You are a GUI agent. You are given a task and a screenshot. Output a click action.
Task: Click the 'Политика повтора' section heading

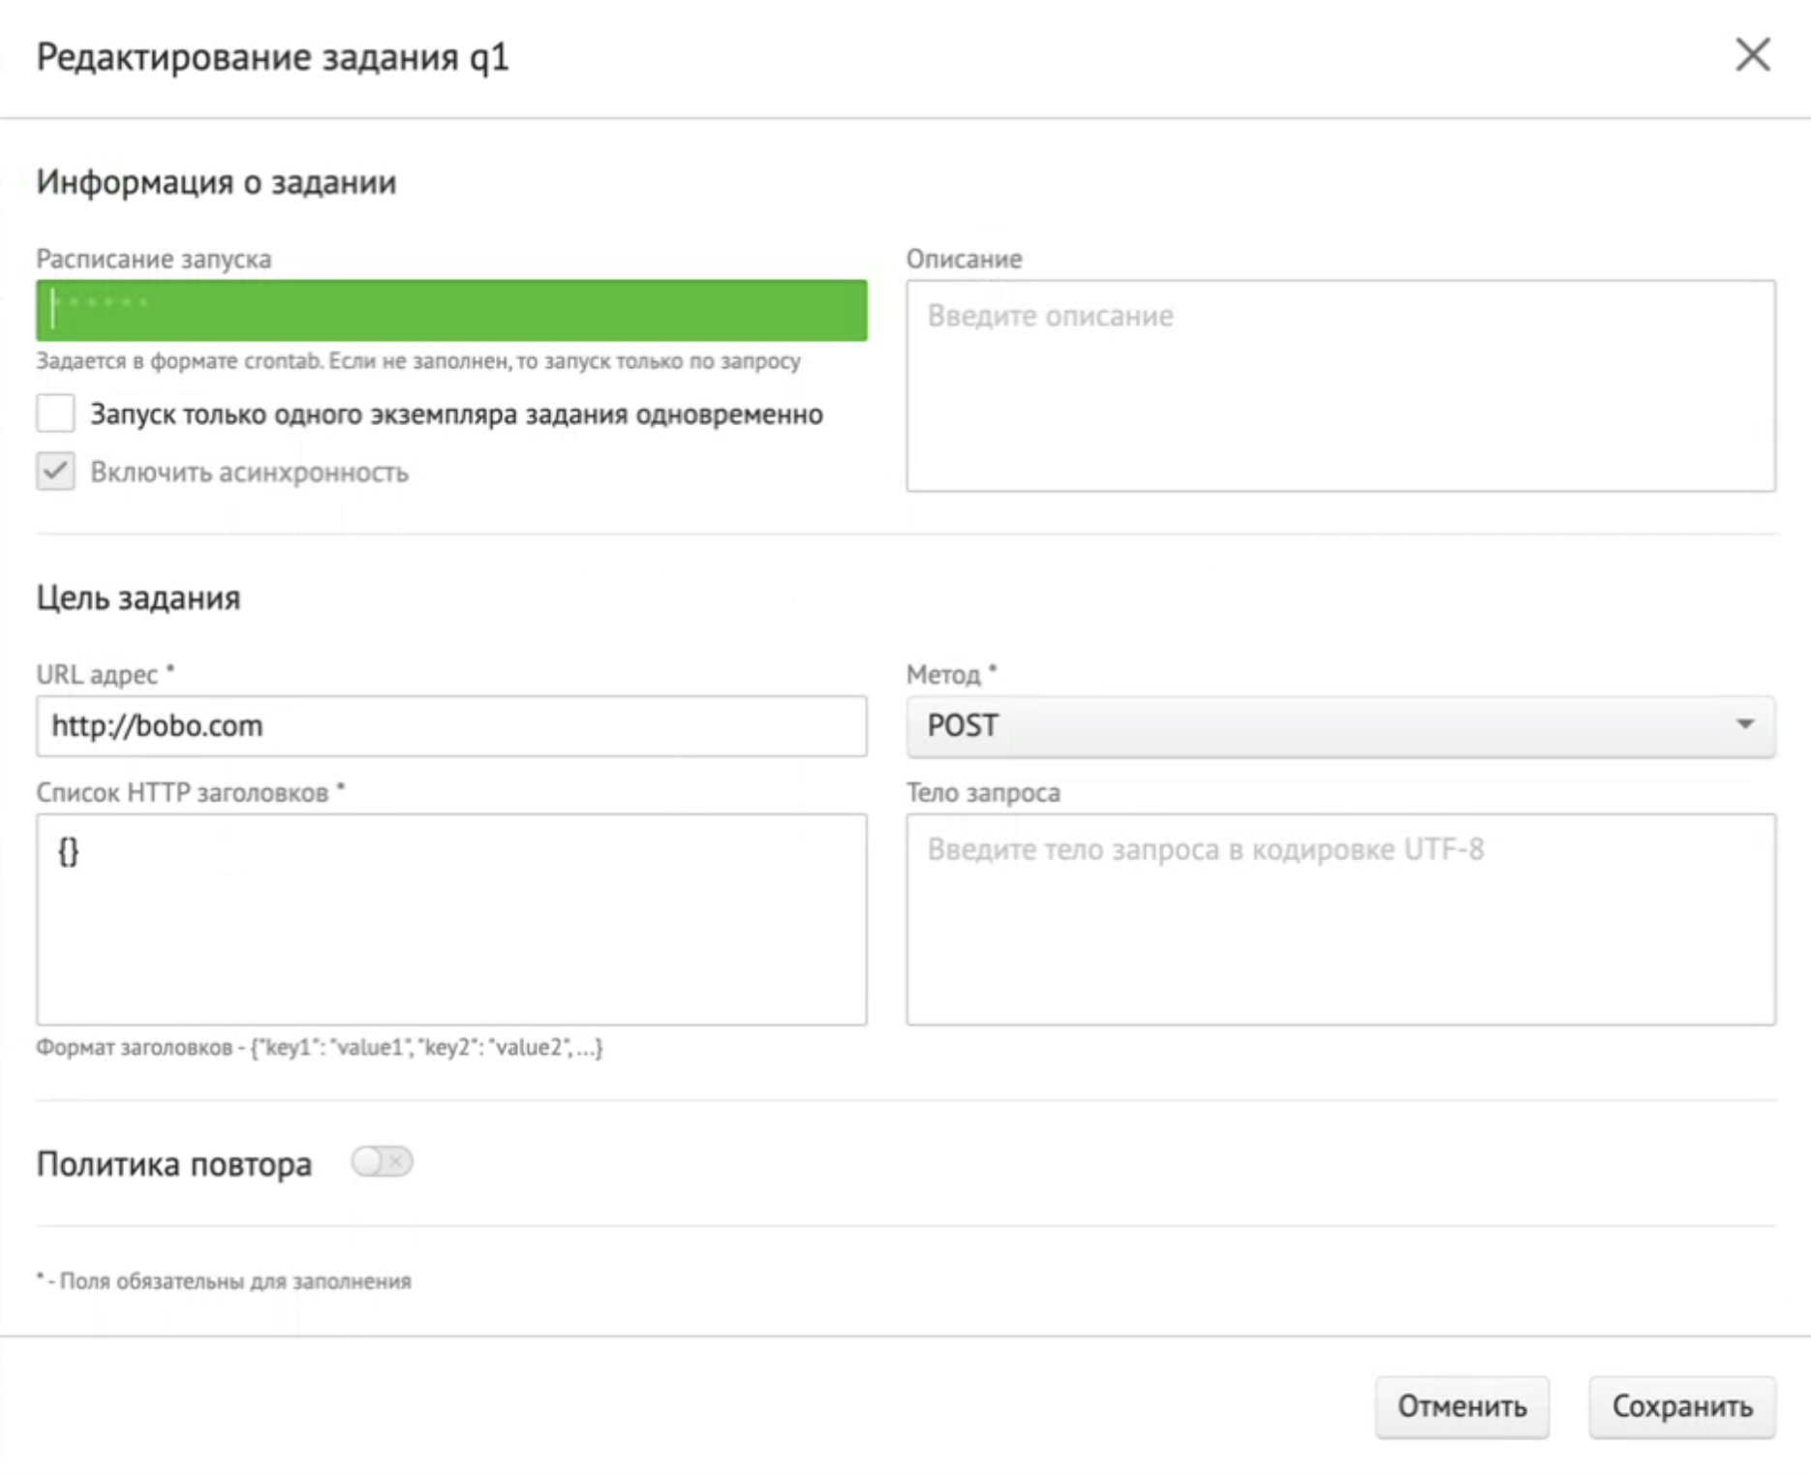pyautogui.click(x=174, y=1163)
